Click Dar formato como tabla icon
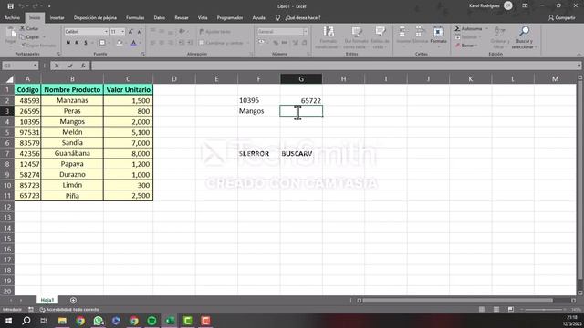This screenshot has height=328, width=584. click(356, 32)
